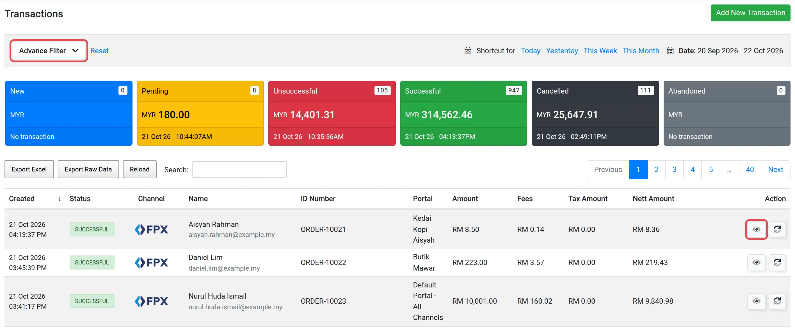This screenshot has height=330, width=795.
Task: Select the Cancelled status card
Action: point(595,113)
